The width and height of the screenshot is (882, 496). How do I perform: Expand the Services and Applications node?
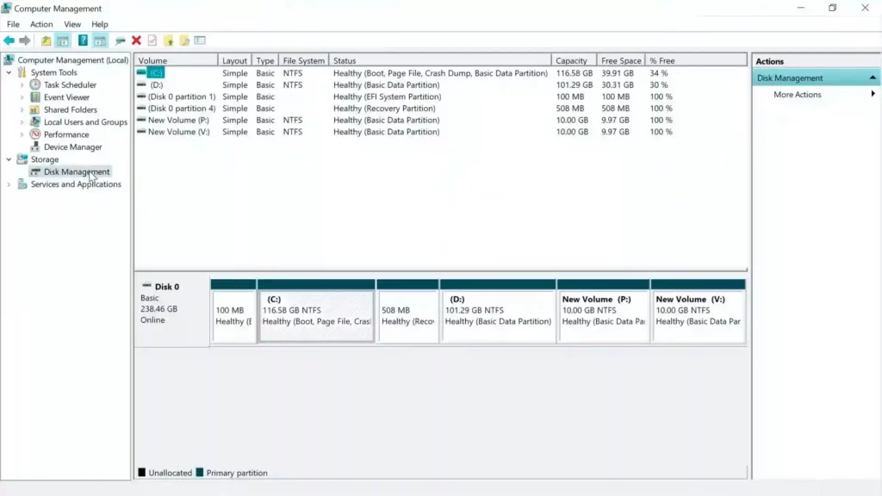9,184
